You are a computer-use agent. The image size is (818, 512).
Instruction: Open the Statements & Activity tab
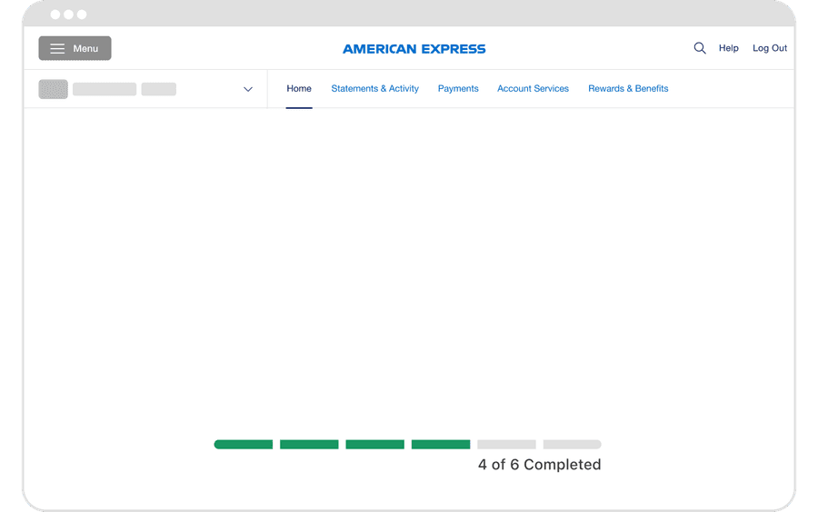tap(374, 89)
